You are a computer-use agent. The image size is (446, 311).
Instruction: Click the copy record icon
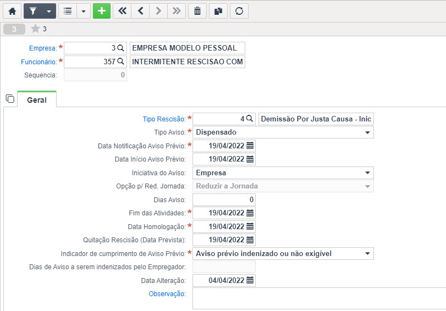[218, 11]
